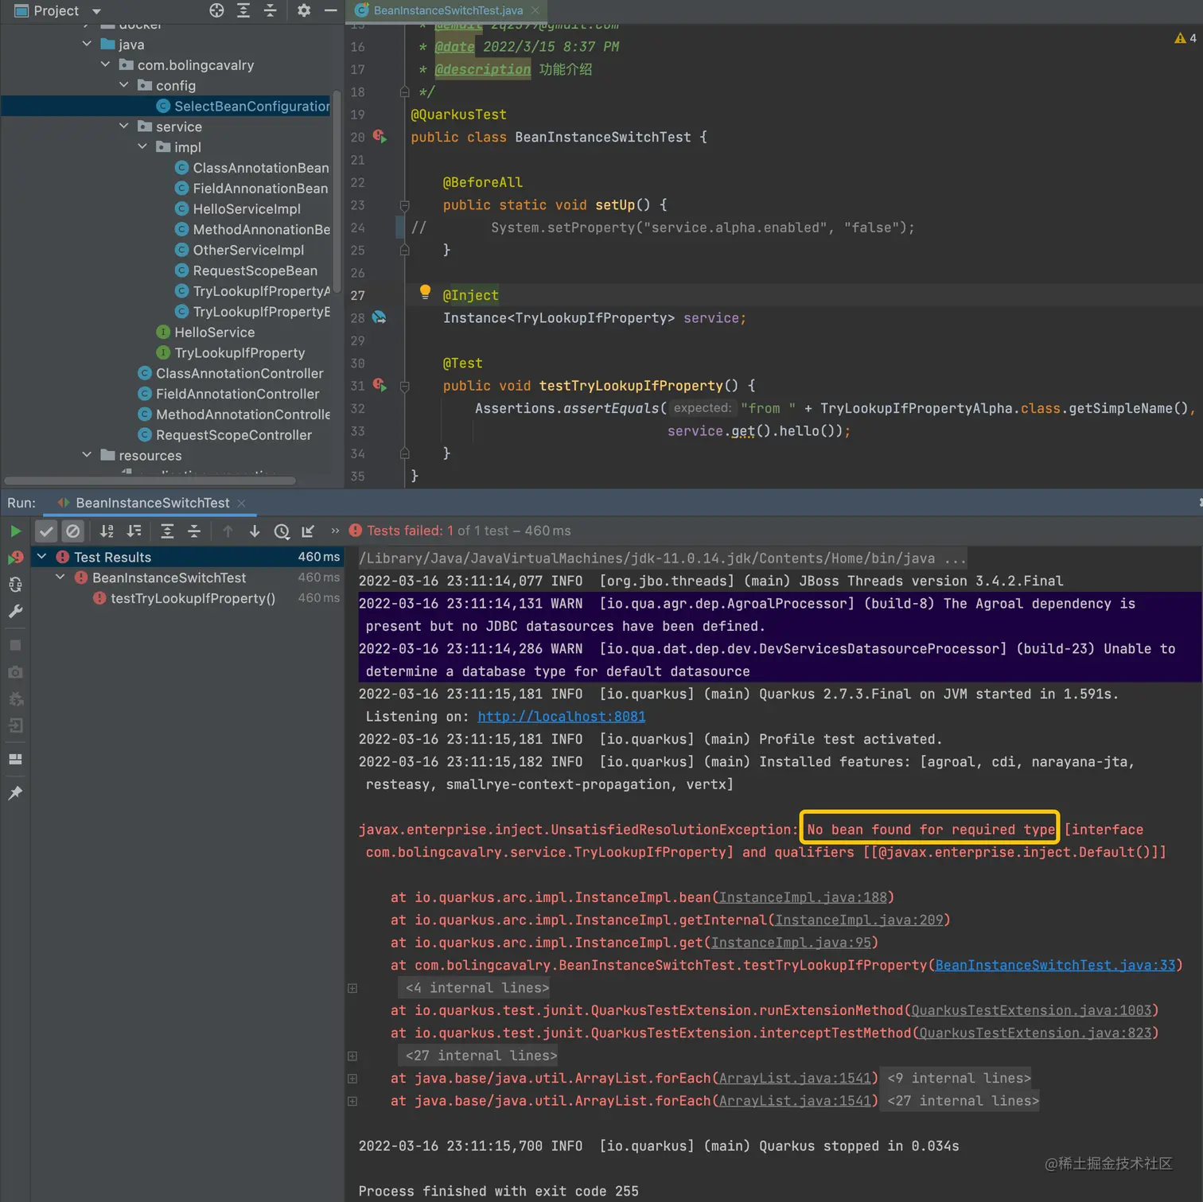Image resolution: width=1203 pixels, height=1202 pixels.
Task: Open test history clock icon
Action: tap(282, 531)
